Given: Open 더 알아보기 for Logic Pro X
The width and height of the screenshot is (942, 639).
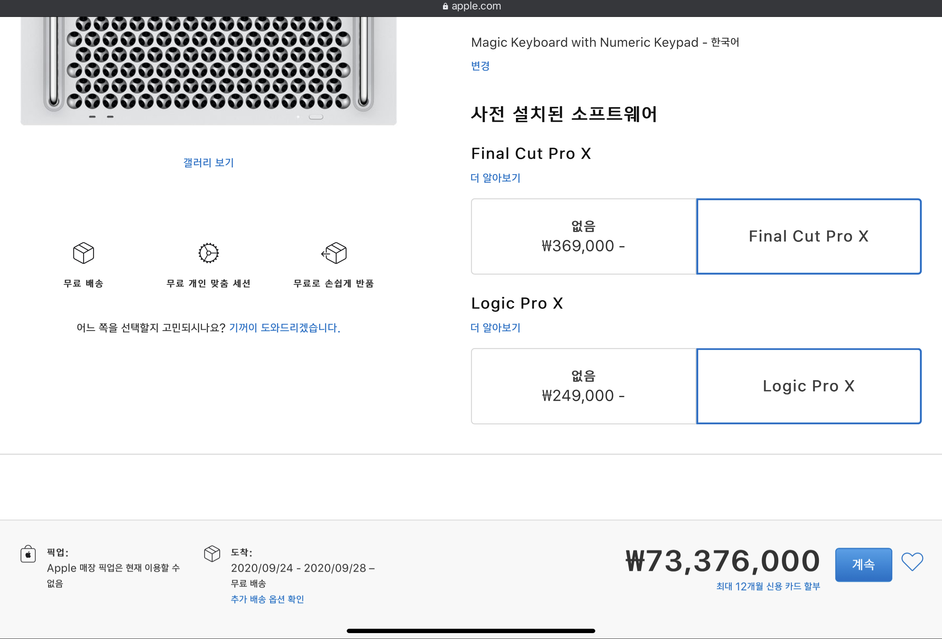Looking at the screenshot, I should pos(495,327).
